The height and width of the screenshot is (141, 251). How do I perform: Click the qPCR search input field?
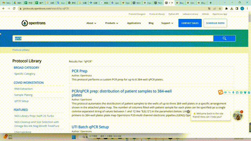[x=113, y=38]
